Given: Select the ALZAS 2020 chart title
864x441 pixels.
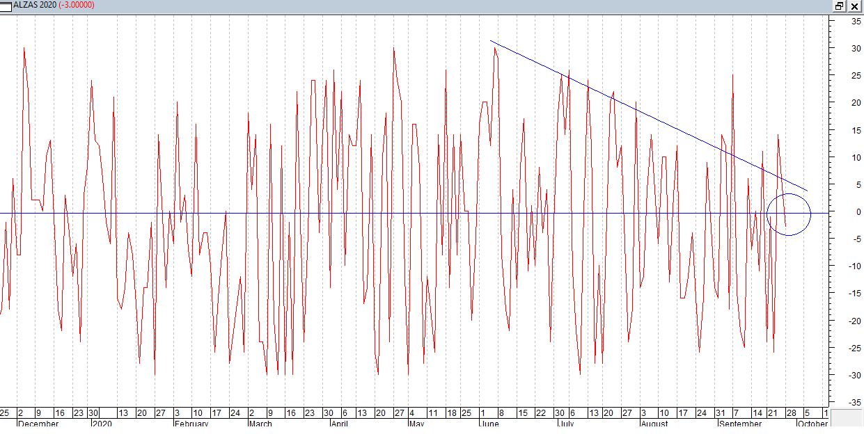Looking at the screenshot, I should (x=34, y=5).
